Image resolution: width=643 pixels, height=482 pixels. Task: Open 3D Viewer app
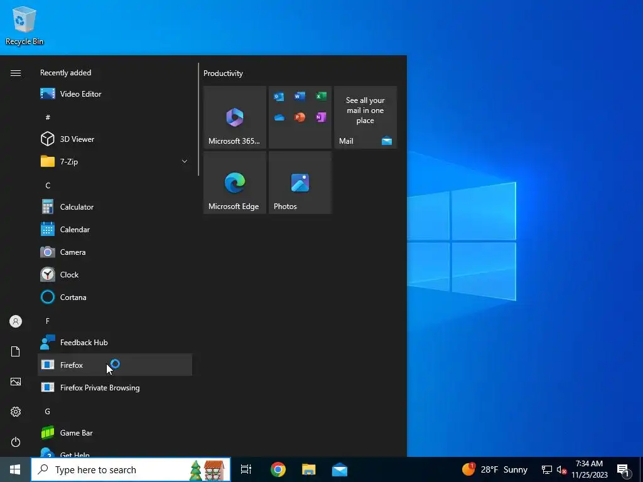tap(115, 139)
